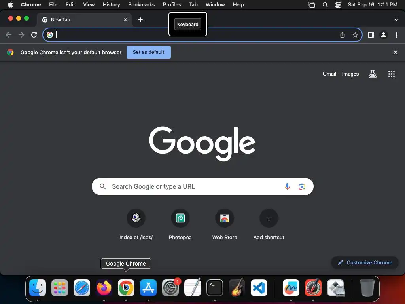This screenshot has height=304, width=405.
Task: Launch Safari from the Dock
Action: 82,288
